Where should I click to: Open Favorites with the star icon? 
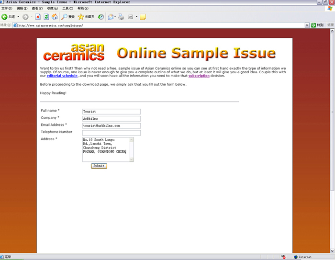(x=80, y=17)
